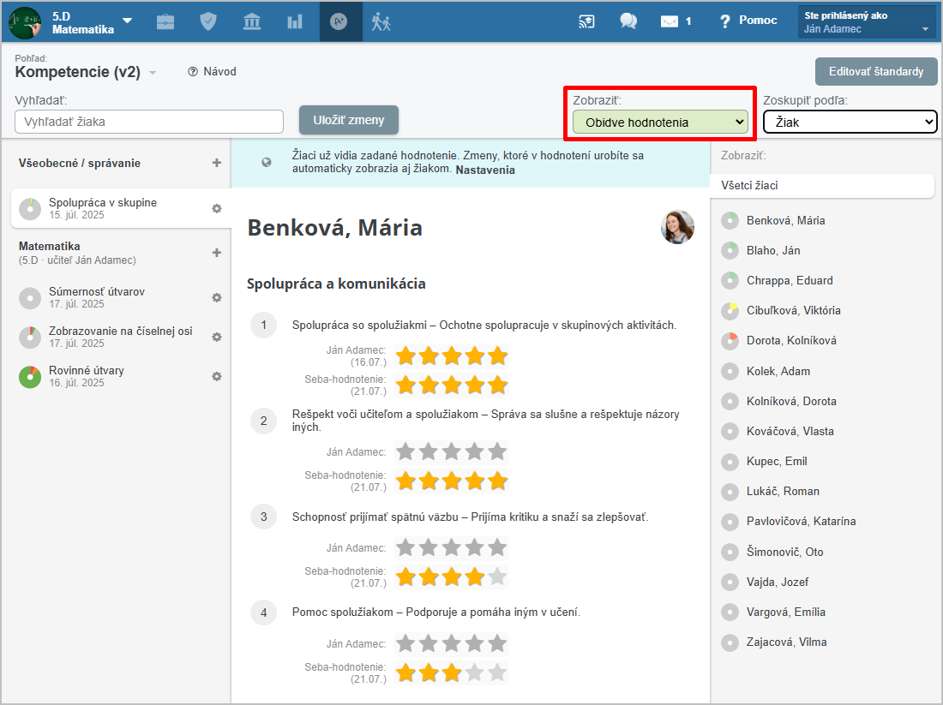Select the Všetci žiaci tab
The width and height of the screenshot is (943, 705).
(x=821, y=186)
